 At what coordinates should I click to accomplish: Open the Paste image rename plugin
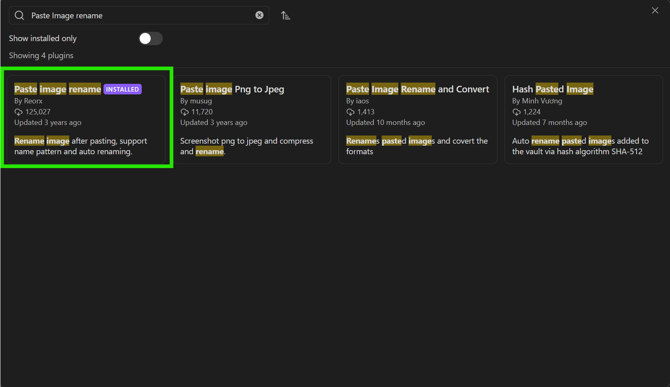(x=86, y=120)
